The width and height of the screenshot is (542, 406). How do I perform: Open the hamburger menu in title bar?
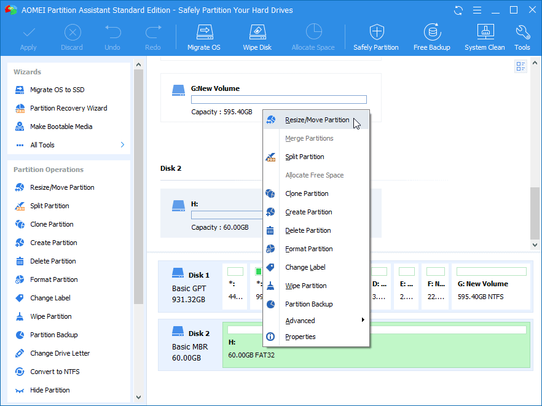[477, 10]
